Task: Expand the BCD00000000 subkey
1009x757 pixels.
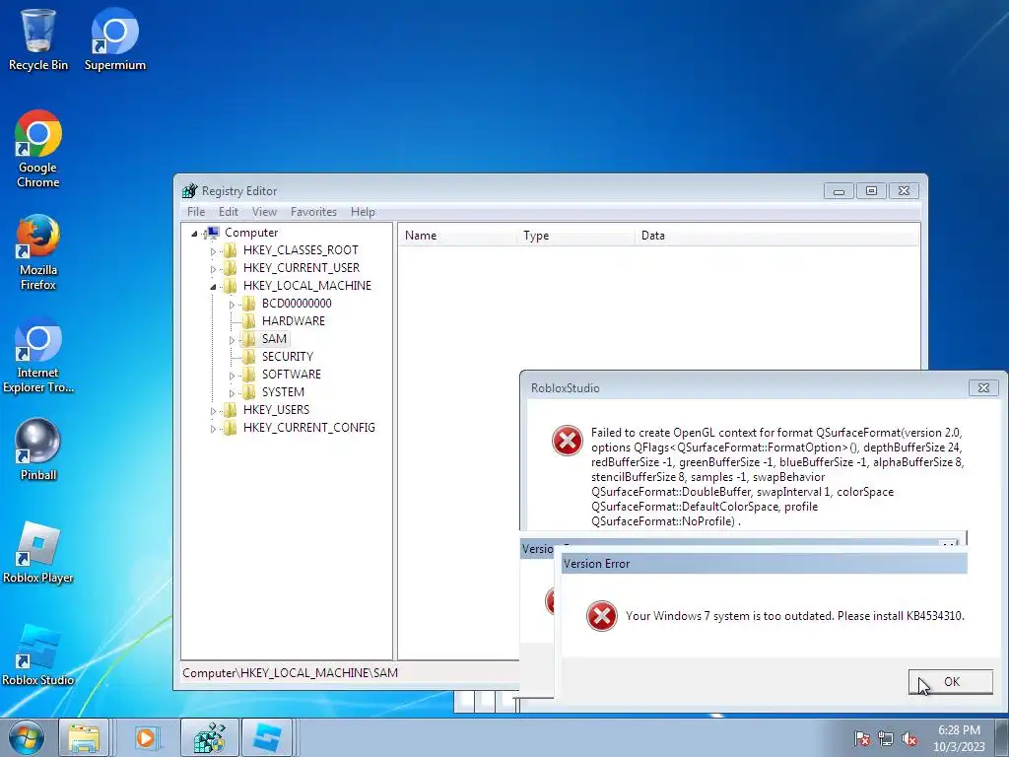Action: click(232, 305)
